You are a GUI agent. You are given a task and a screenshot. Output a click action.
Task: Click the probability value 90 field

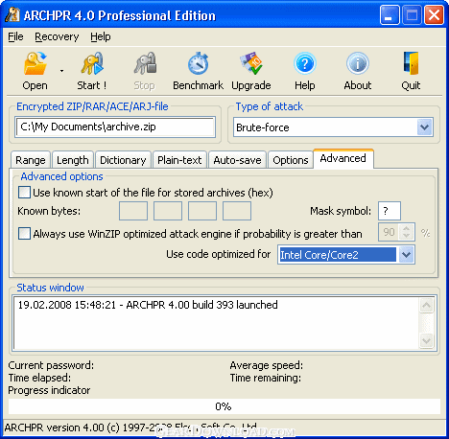(x=390, y=232)
